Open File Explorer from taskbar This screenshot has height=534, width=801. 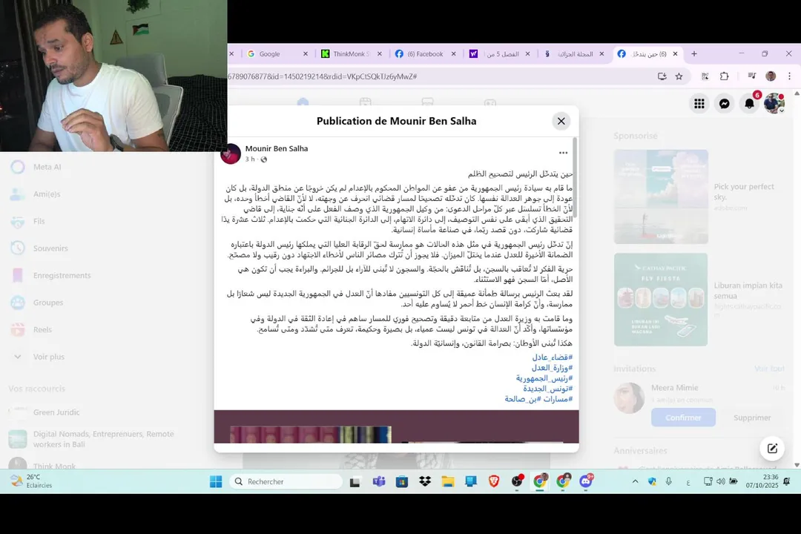(x=448, y=481)
